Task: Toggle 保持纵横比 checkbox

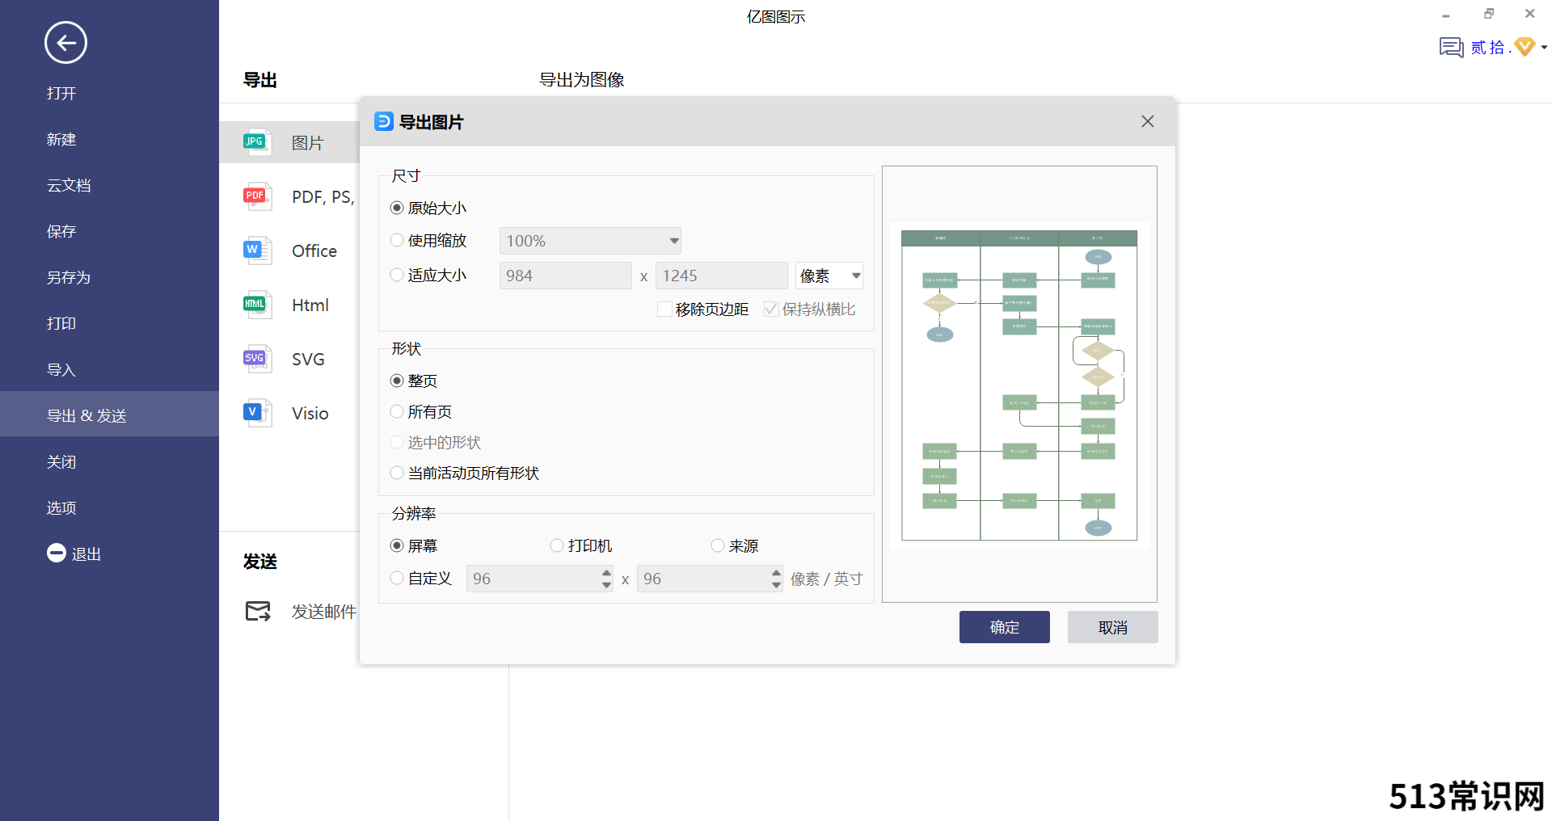Action: [771, 309]
